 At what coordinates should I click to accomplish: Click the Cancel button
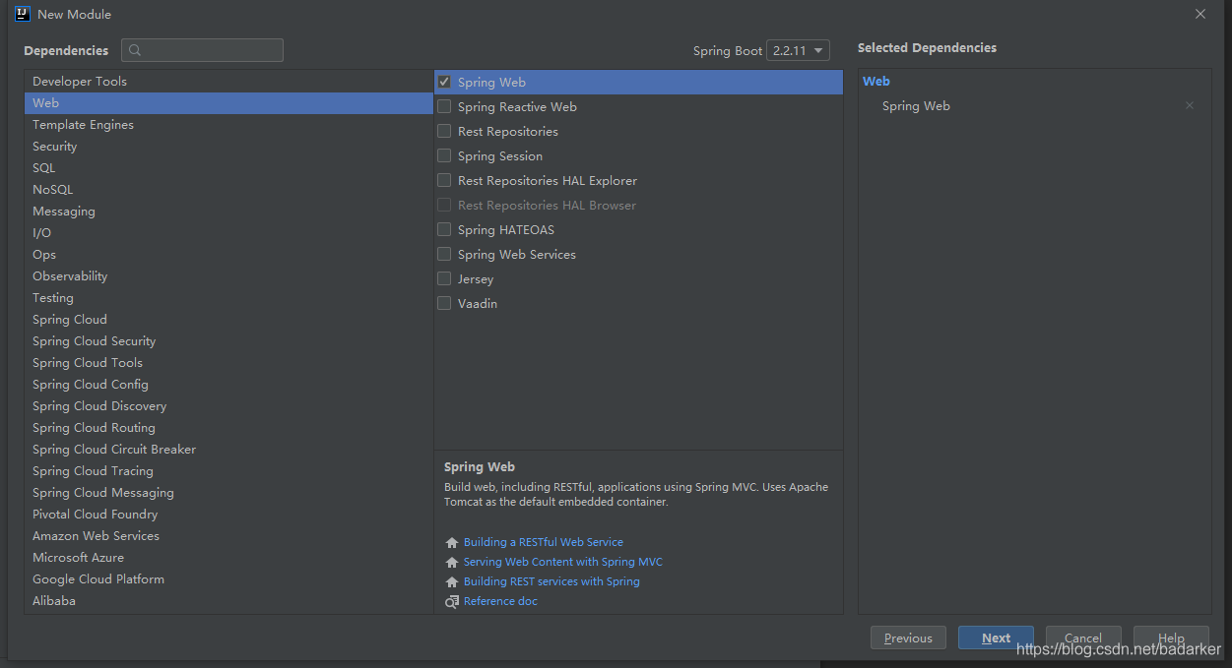point(1083,638)
